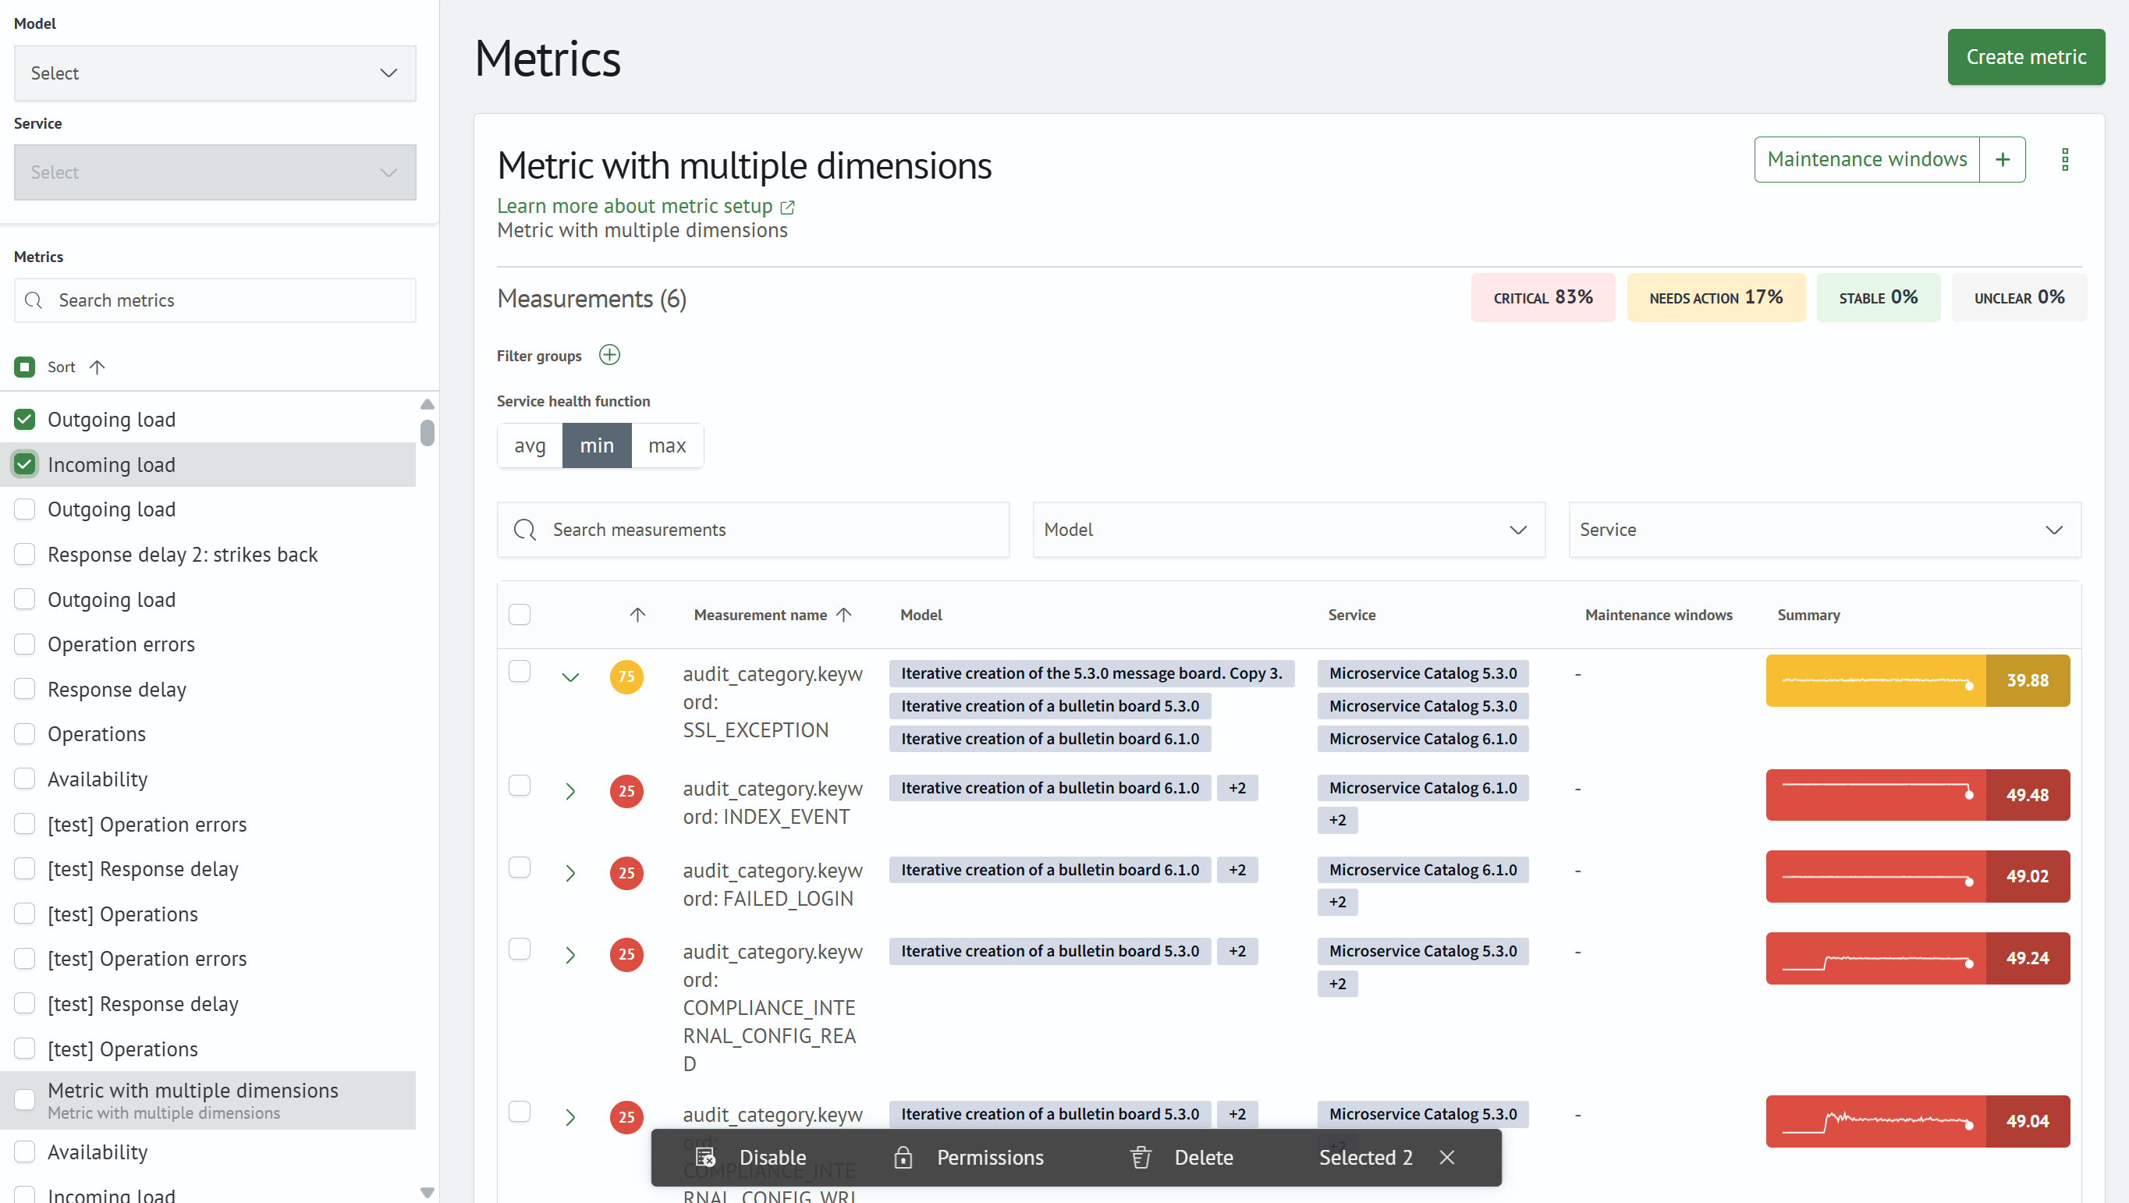
Task: Click the Permissions lock icon
Action: (903, 1157)
